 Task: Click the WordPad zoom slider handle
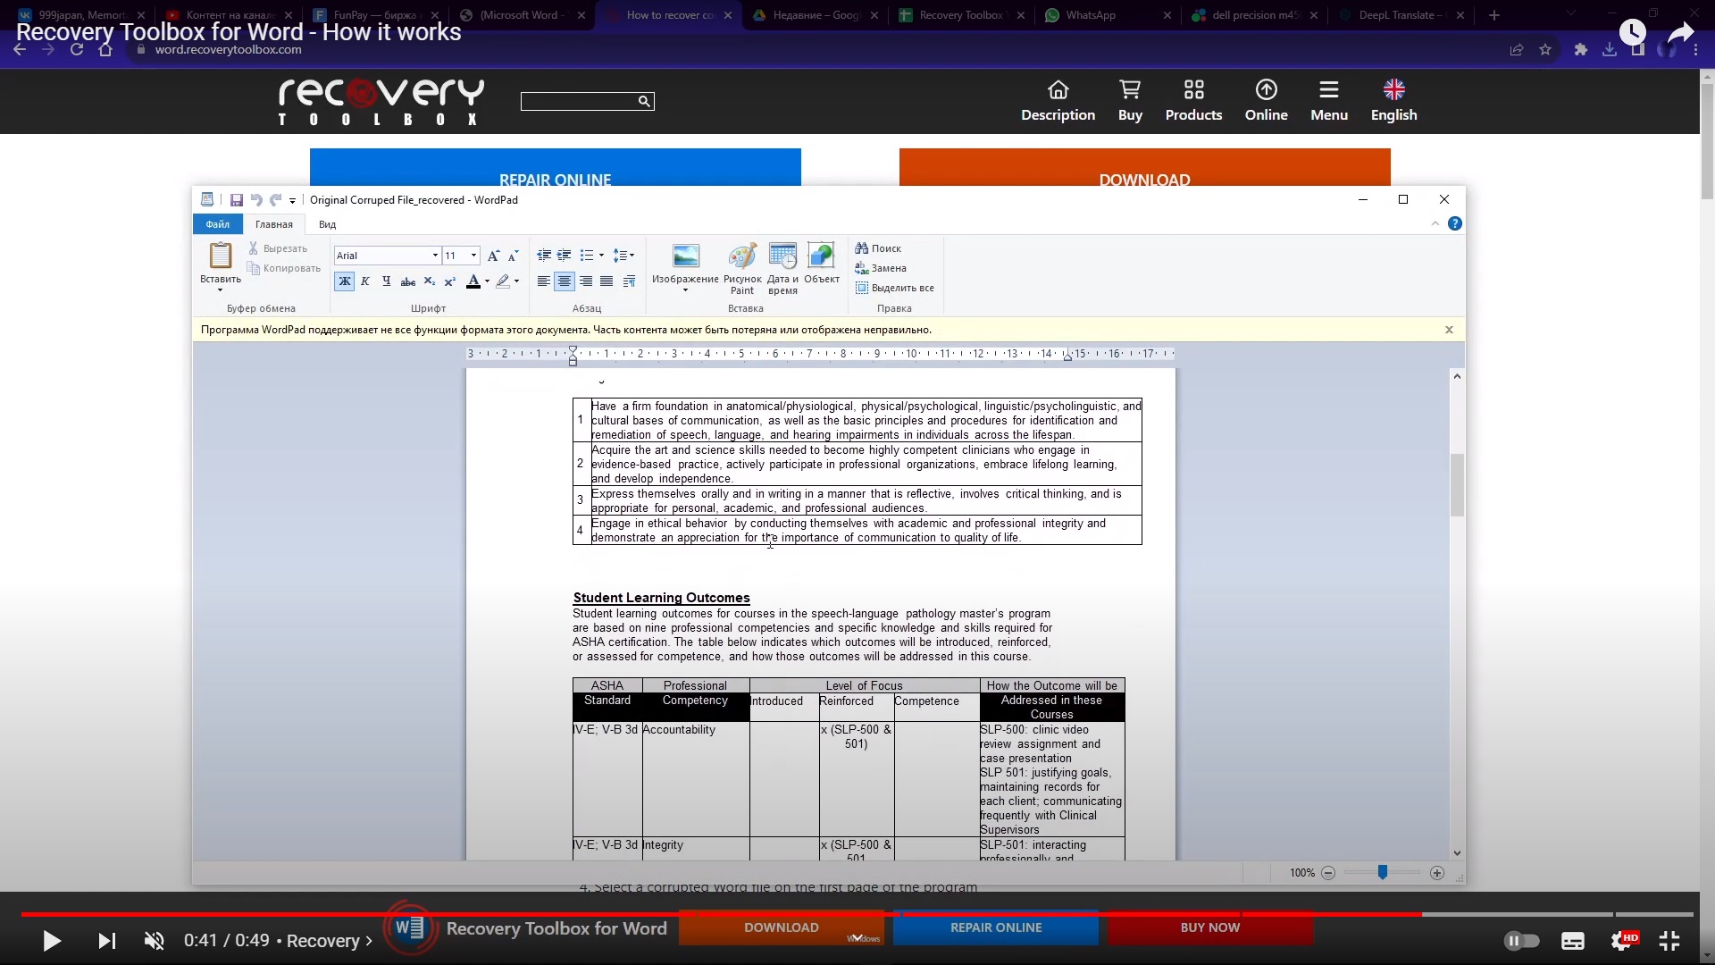tap(1383, 872)
